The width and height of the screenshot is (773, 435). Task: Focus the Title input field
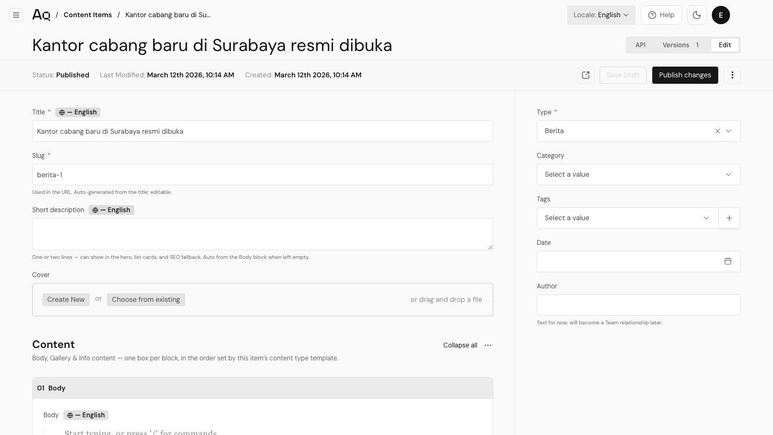(262, 131)
